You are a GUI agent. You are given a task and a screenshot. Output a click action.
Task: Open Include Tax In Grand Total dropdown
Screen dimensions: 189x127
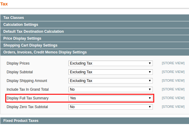(110, 89)
